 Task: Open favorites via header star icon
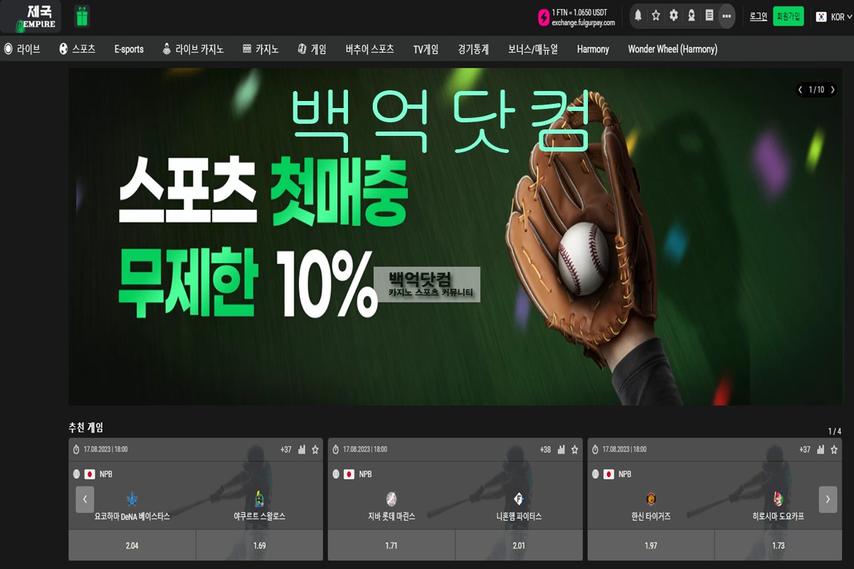click(x=655, y=16)
